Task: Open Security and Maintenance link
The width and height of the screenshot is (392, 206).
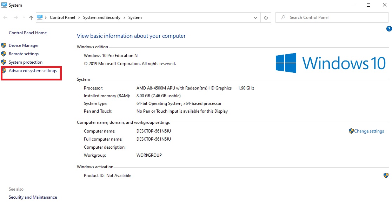Action: [x=33, y=197]
